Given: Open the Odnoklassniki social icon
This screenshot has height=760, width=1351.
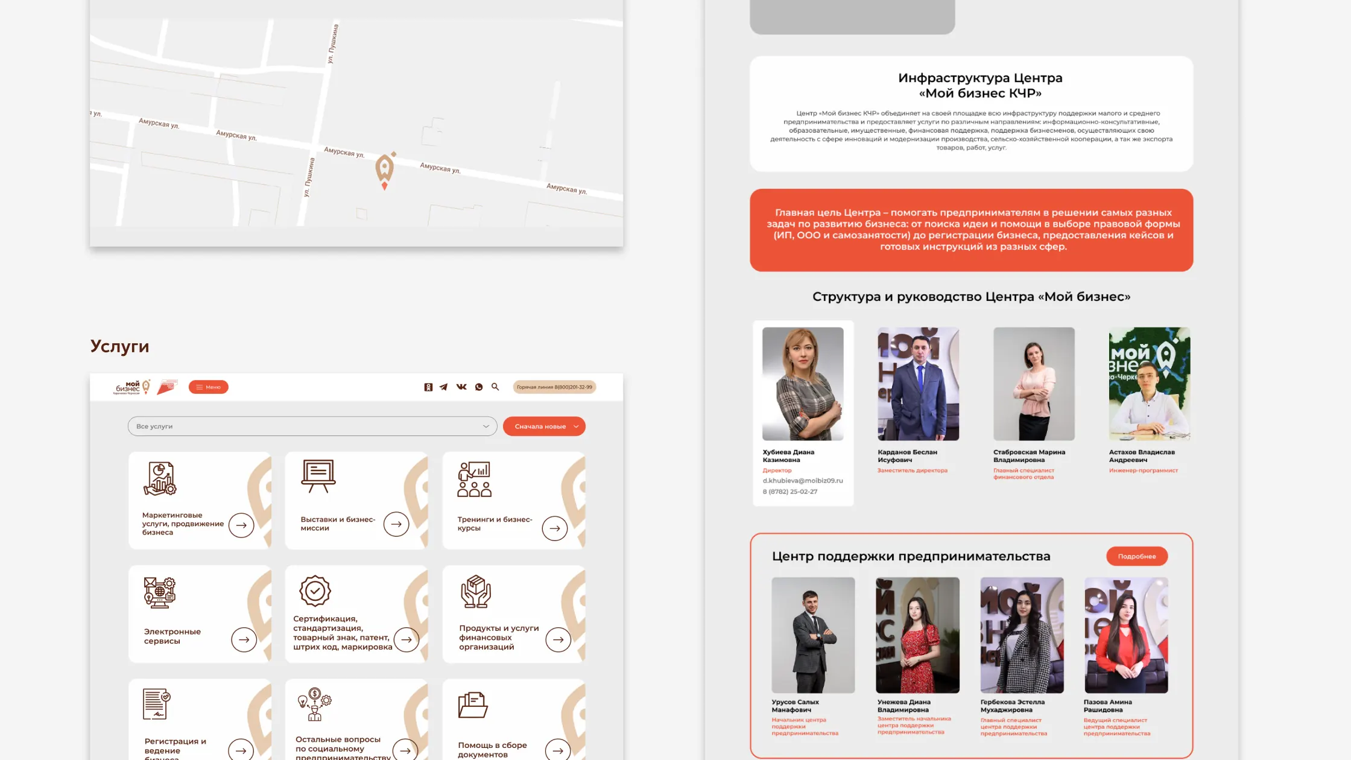Looking at the screenshot, I should [x=428, y=387].
